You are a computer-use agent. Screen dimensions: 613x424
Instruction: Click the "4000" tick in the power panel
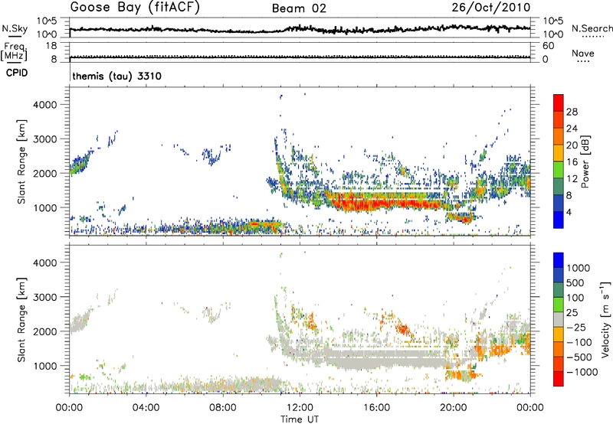(44, 105)
